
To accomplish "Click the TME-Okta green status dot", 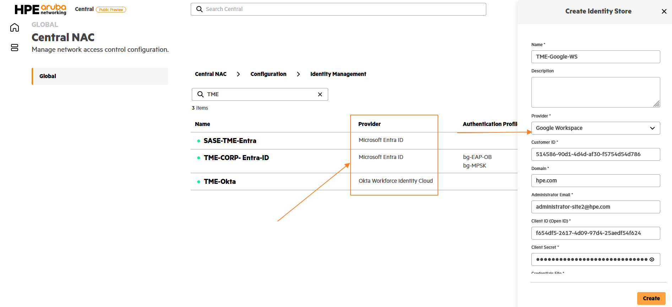I will click(x=199, y=182).
